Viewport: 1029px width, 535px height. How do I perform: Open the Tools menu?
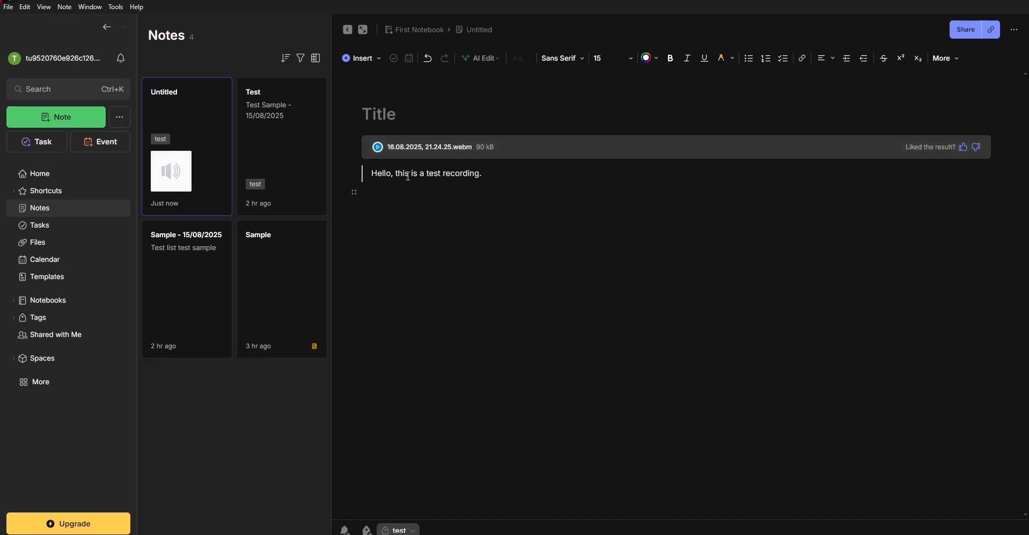point(115,7)
